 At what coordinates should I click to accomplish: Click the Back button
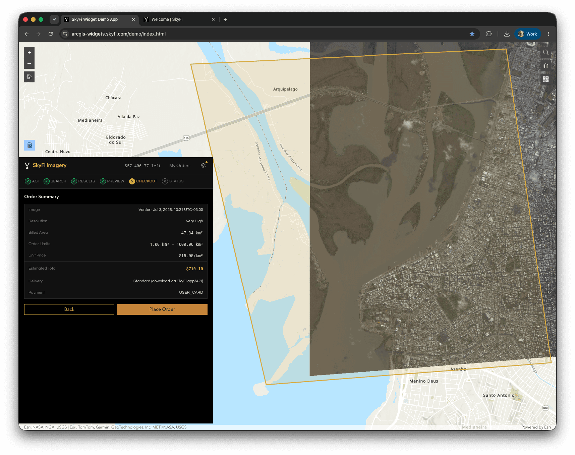pyautogui.click(x=69, y=309)
